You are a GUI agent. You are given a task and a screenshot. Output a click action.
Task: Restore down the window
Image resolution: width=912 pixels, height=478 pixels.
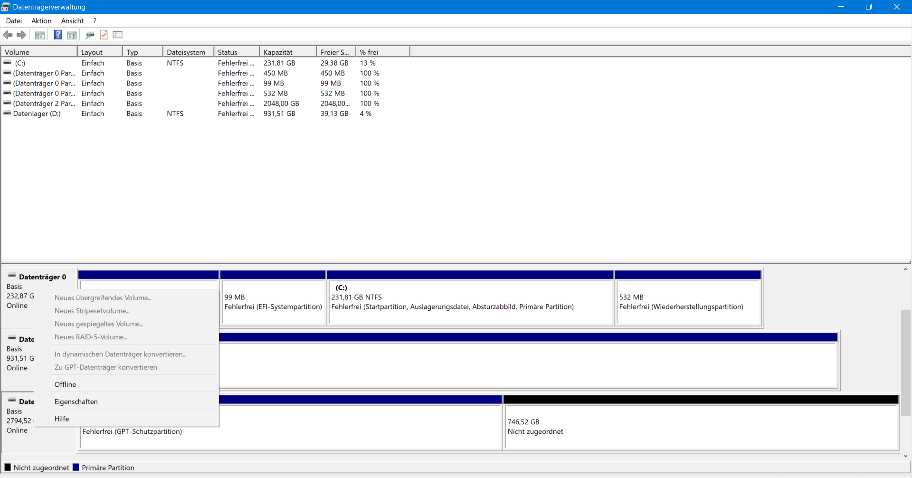[869, 7]
